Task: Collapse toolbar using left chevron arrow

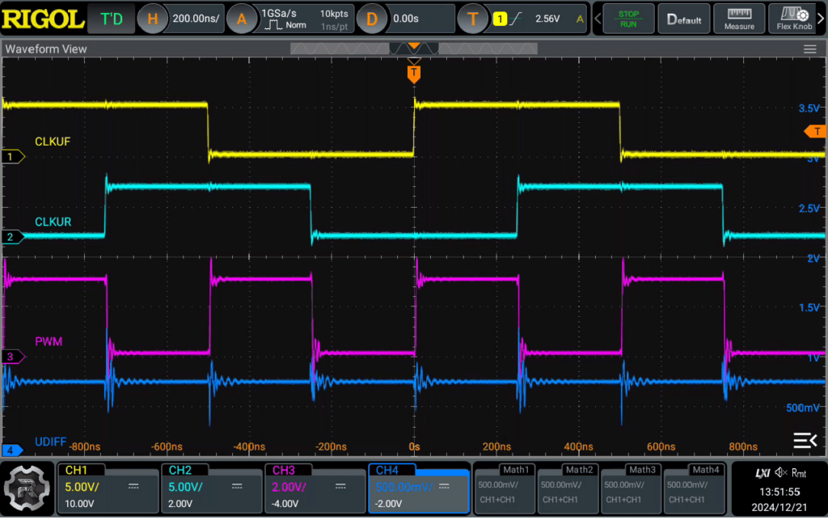Action: [x=598, y=19]
